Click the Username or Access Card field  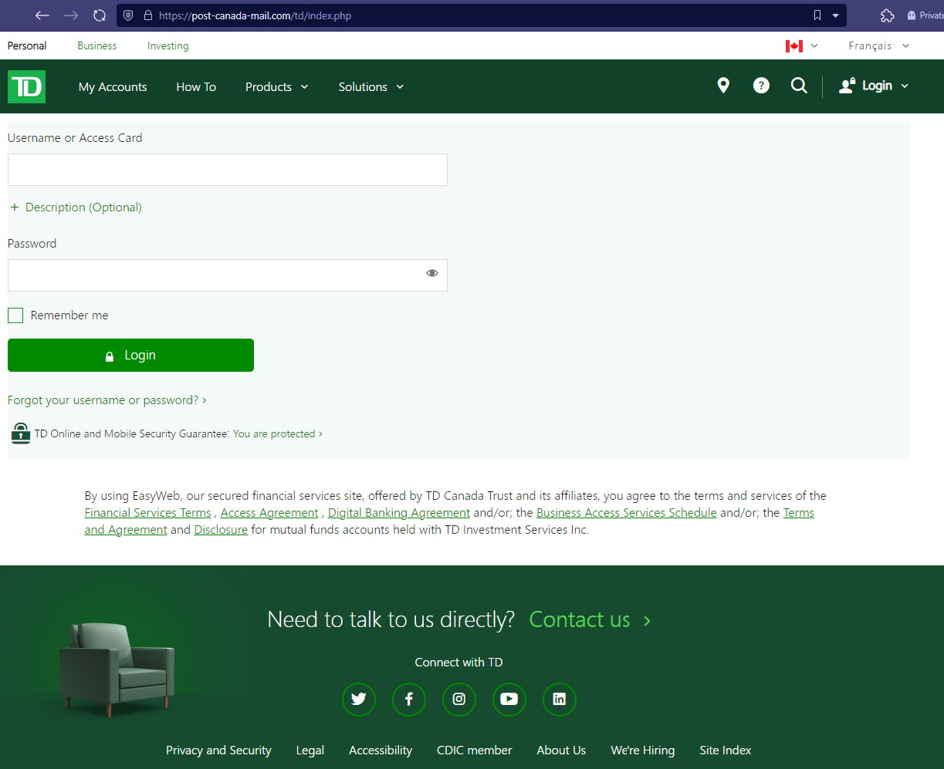228,170
